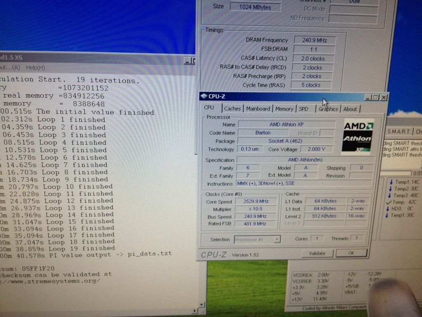
Task: Click the Ext. Family value 7
Action: tap(248, 175)
